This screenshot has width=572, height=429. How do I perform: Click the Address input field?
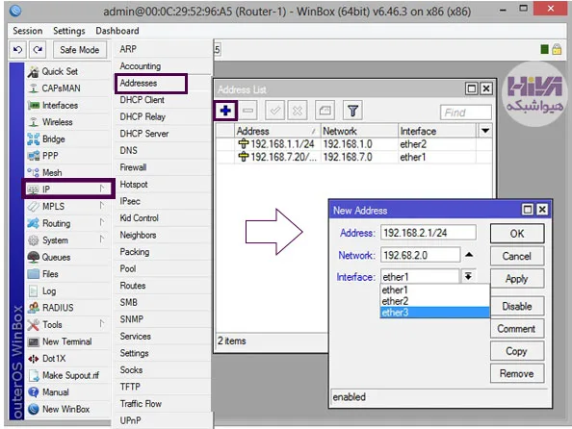[429, 233]
